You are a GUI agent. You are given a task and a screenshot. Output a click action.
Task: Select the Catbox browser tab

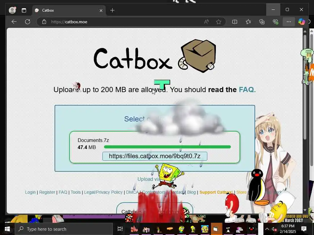pos(68,10)
